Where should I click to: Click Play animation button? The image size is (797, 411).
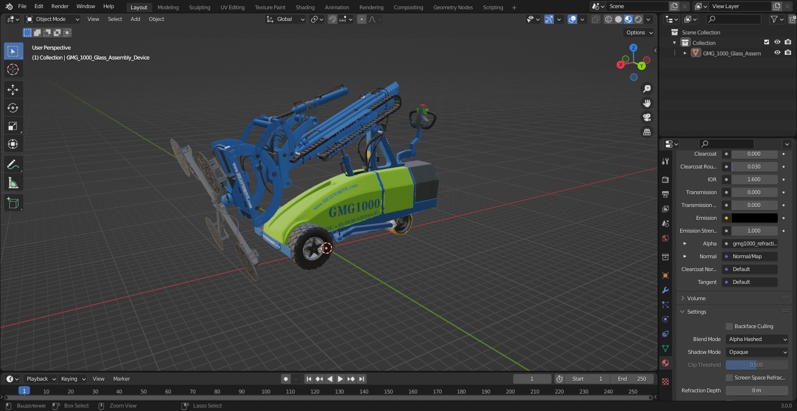[x=340, y=379]
